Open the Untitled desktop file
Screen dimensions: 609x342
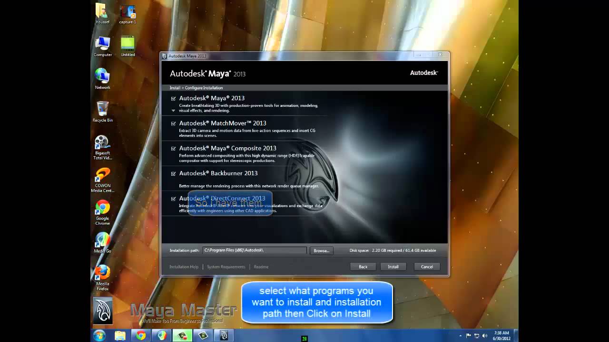(x=128, y=46)
